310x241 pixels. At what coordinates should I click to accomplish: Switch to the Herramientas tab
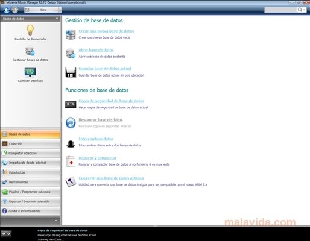point(31,182)
